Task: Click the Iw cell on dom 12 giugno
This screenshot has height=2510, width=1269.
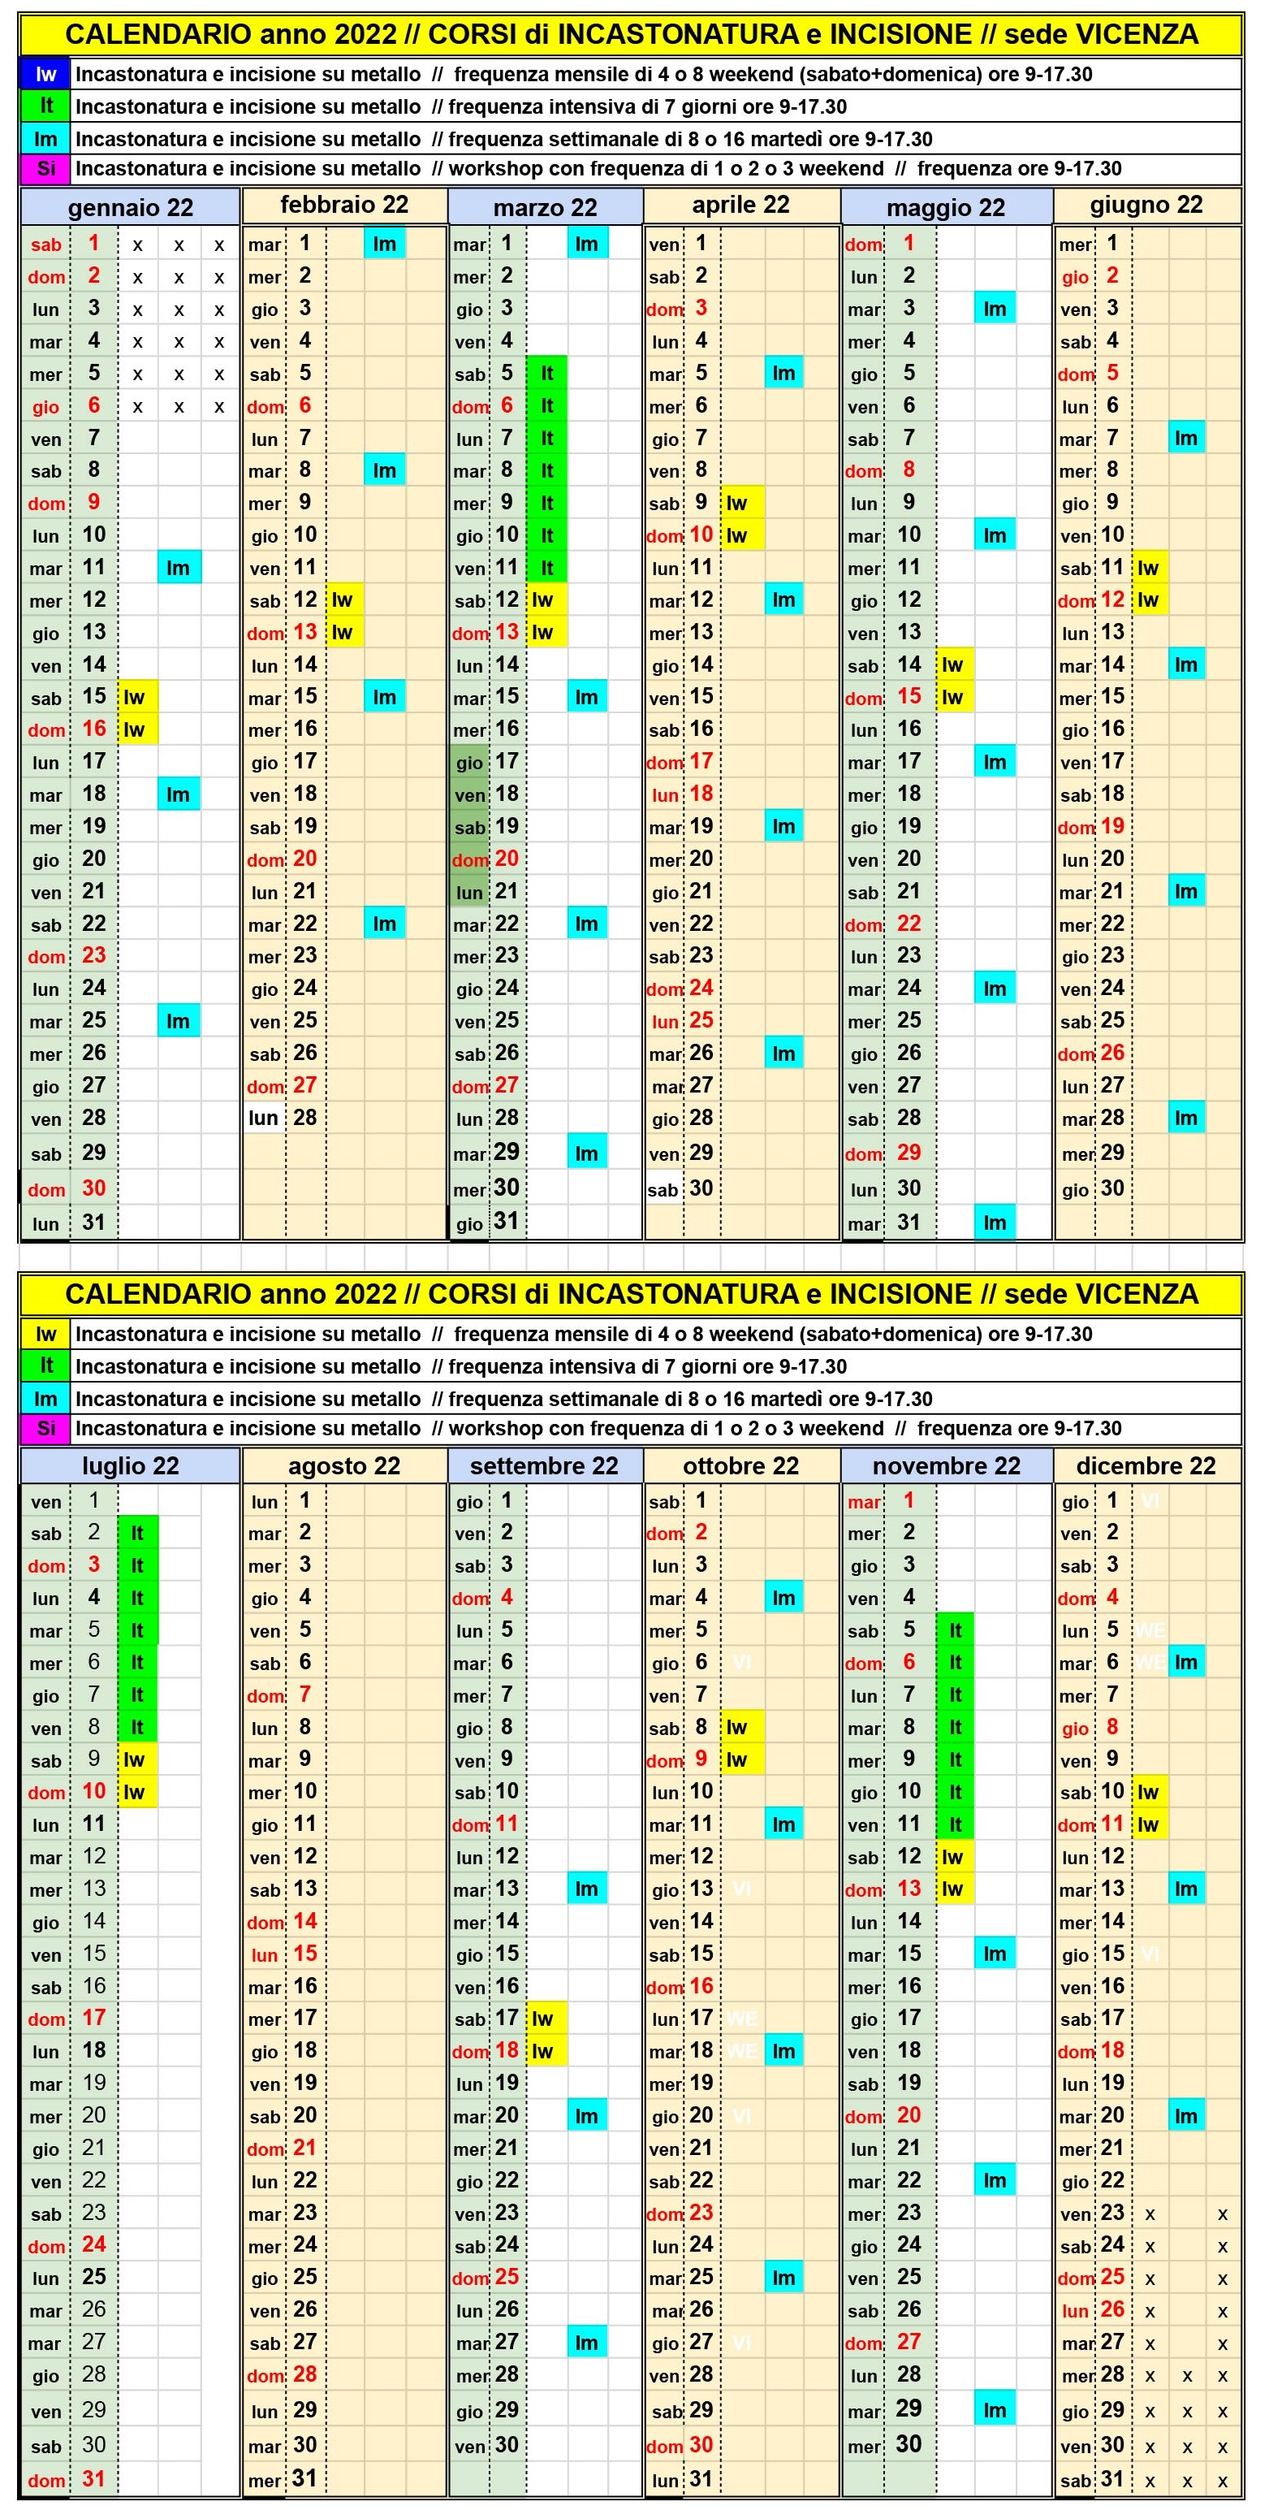Action: (1150, 599)
